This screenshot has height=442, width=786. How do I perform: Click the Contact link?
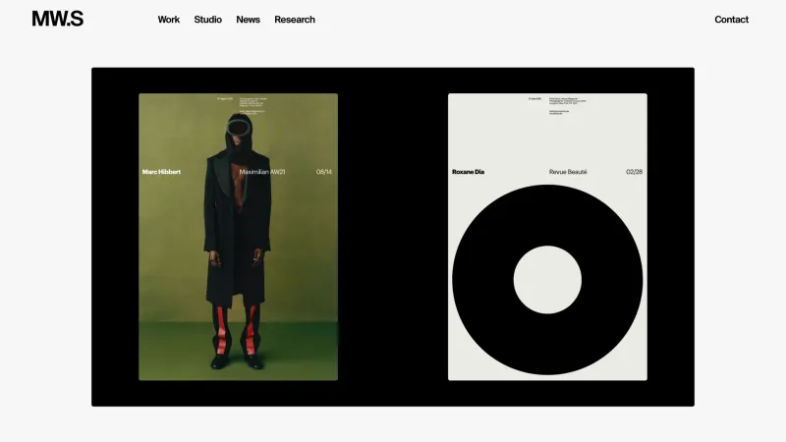(731, 20)
